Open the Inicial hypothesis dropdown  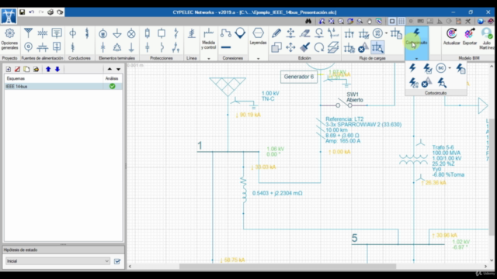[x=57, y=261]
